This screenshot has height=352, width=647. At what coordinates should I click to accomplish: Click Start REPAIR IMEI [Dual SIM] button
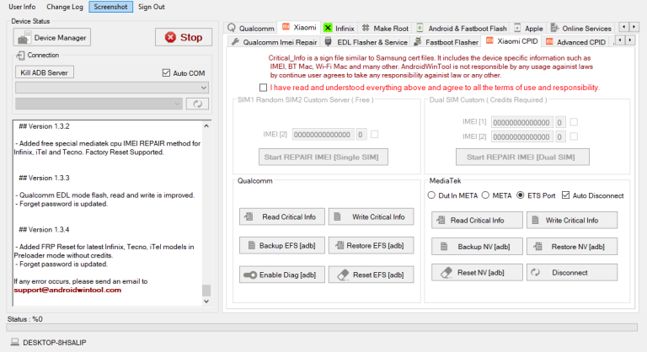(x=522, y=157)
